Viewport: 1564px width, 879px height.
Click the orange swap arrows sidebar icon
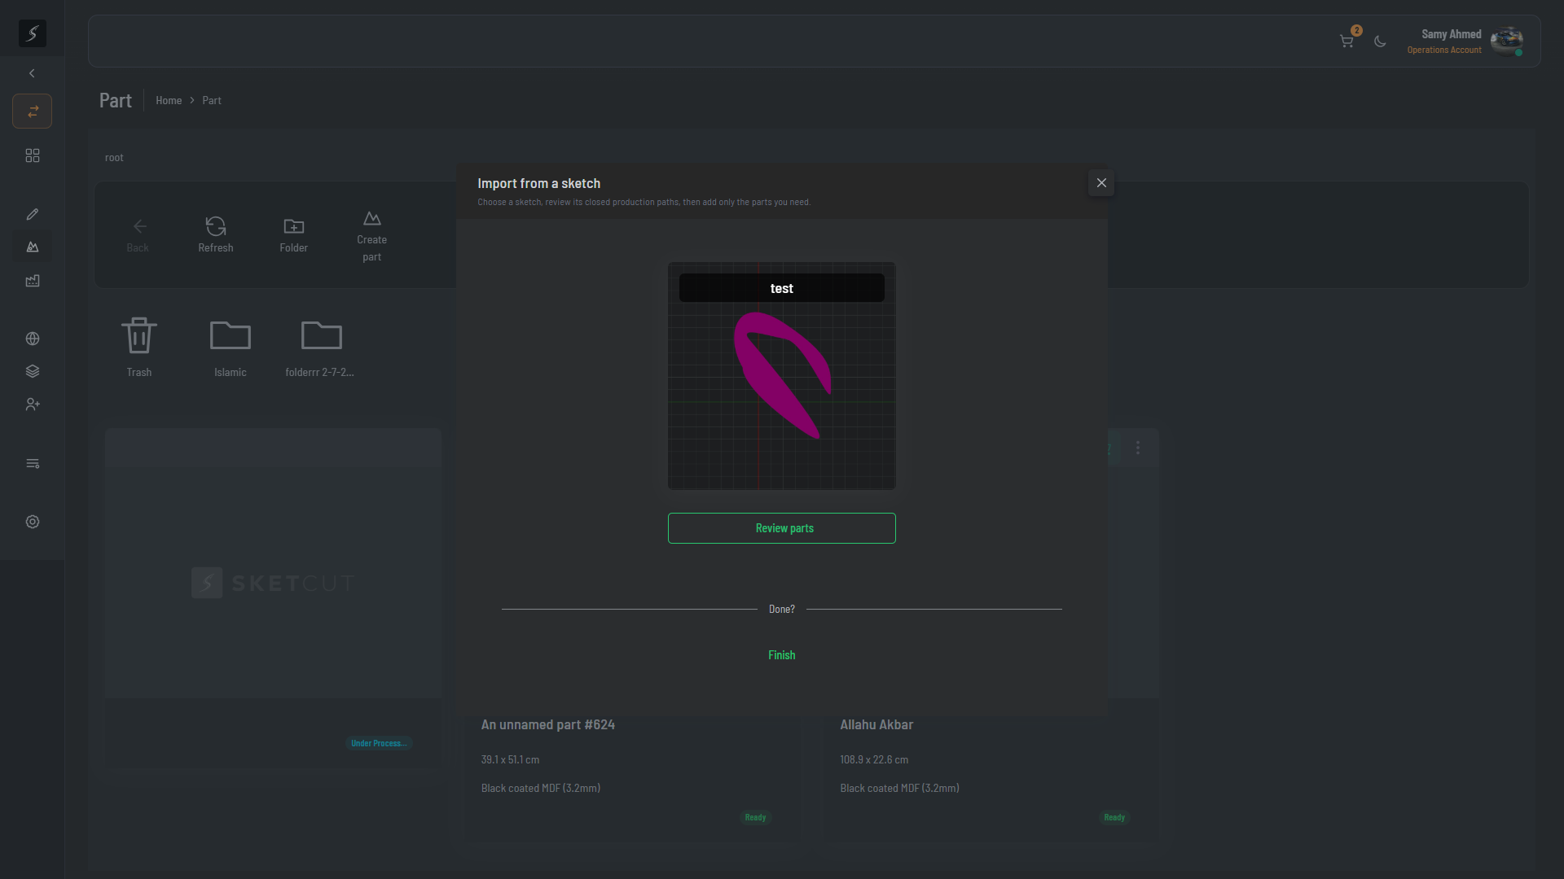[33, 112]
